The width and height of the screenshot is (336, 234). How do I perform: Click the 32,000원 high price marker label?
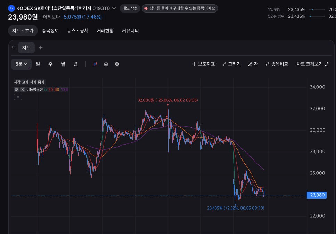[168, 100]
